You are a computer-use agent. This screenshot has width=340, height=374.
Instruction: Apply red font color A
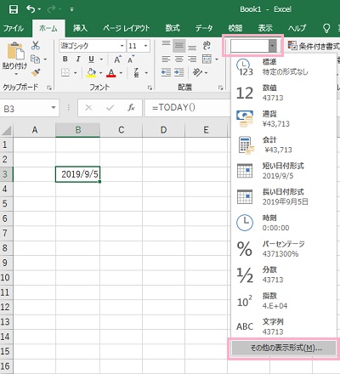point(111,73)
